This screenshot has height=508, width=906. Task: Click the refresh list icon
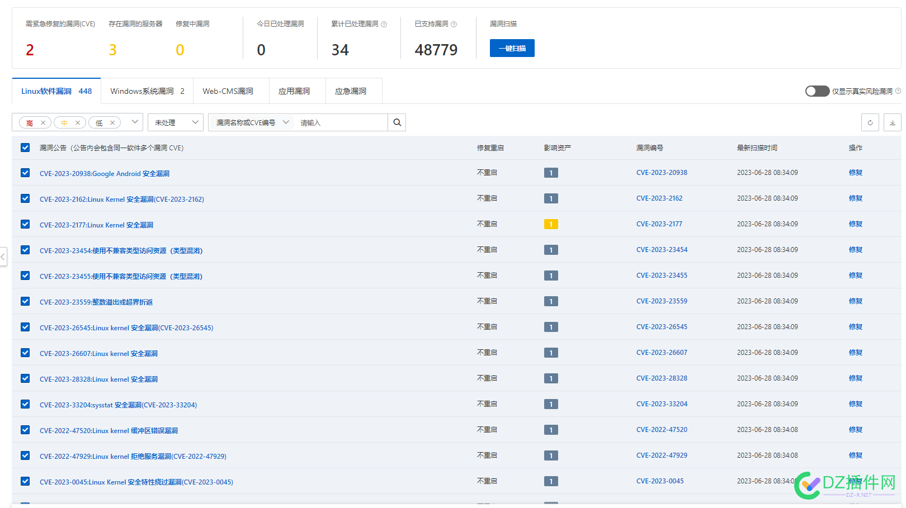pos(870,122)
